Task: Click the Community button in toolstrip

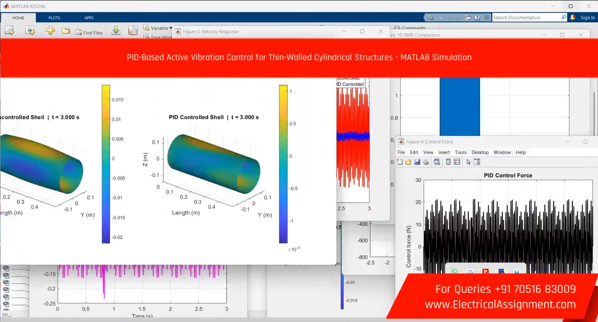Action: (x=410, y=28)
